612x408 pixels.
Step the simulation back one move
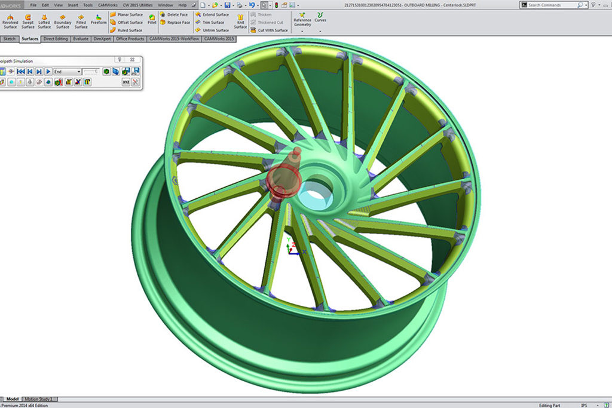(x=30, y=71)
